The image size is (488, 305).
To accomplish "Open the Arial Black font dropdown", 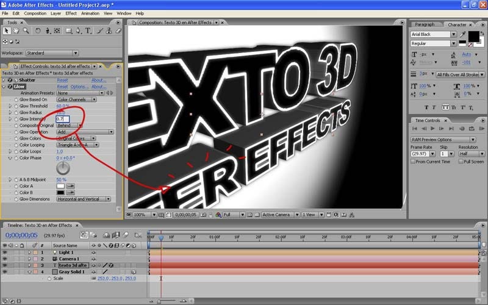I will [433, 34].
